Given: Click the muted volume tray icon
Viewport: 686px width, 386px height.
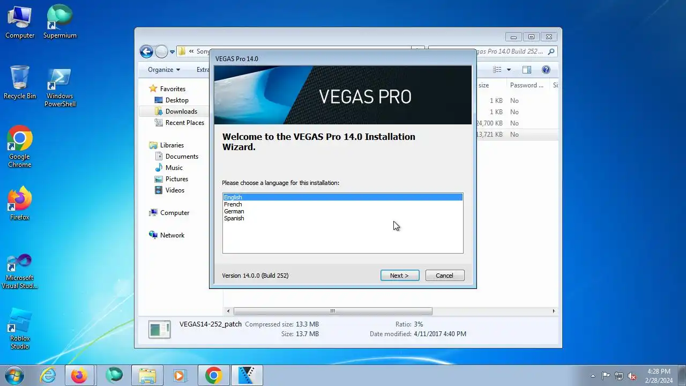Looking at the screenshot, I should pos(632,376).
